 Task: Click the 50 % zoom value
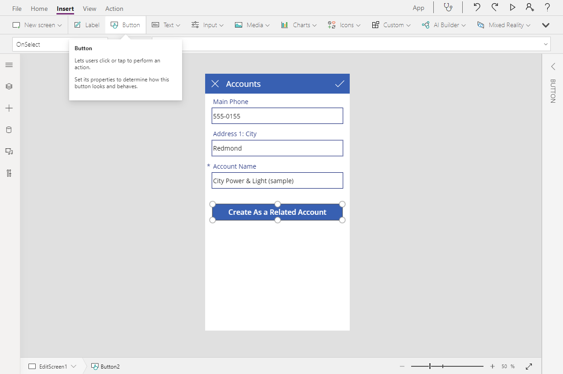pos(508,366)
